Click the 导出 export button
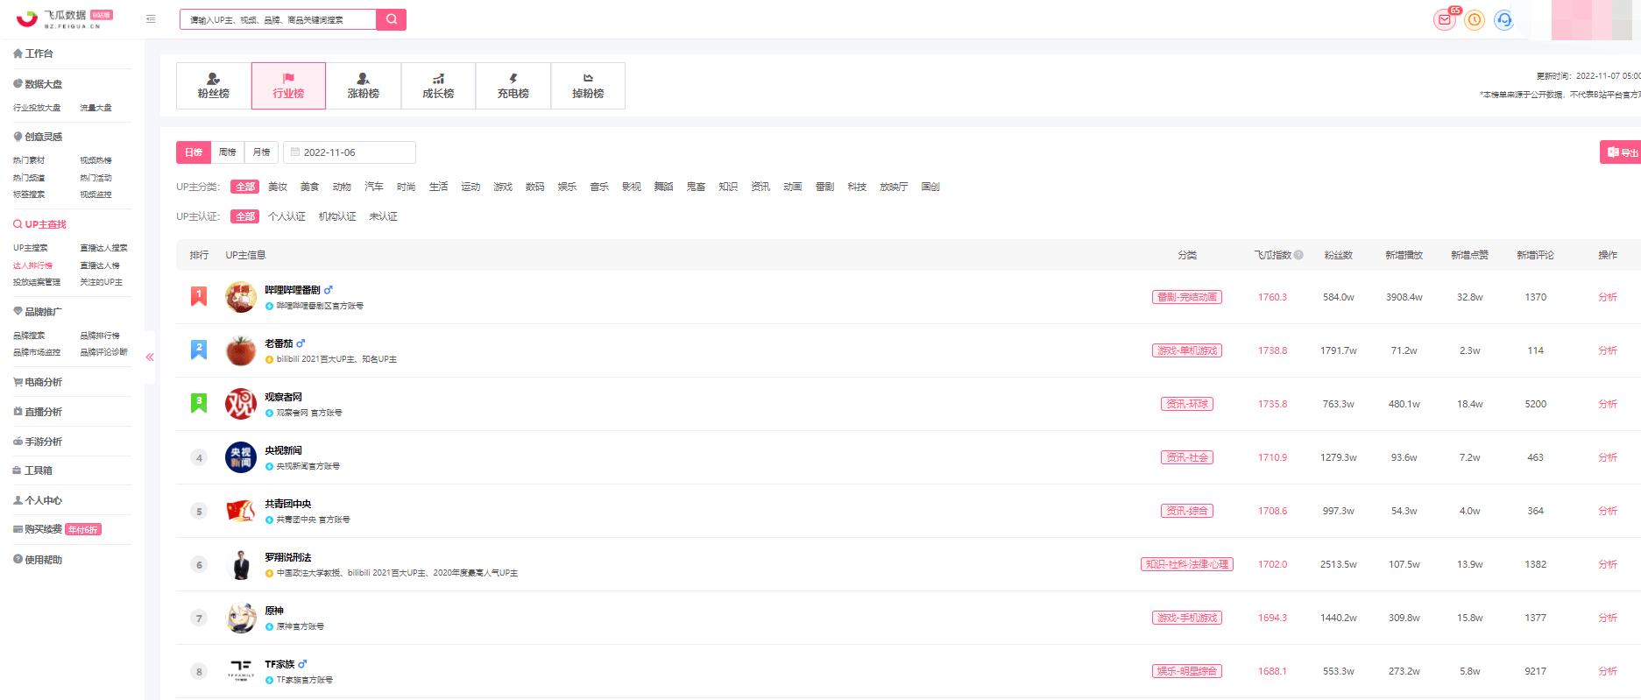The height and width of the screenshot is (700, 1641). pos(1621,152)
